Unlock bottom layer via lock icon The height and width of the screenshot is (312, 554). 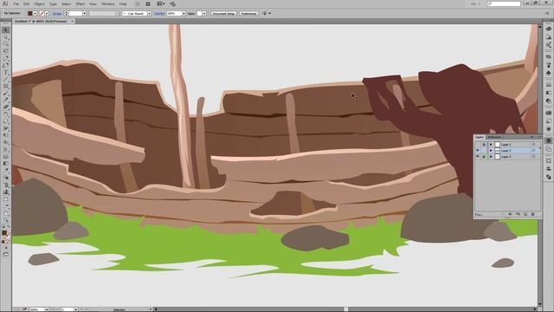click(x=484, y=156)
